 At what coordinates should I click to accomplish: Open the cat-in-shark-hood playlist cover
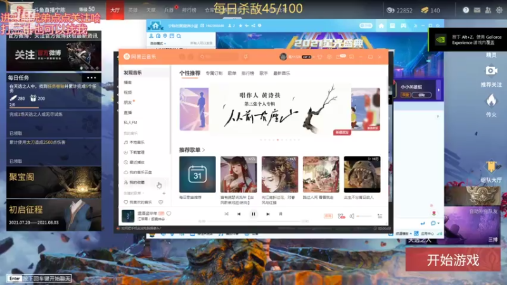pos(362,175)
